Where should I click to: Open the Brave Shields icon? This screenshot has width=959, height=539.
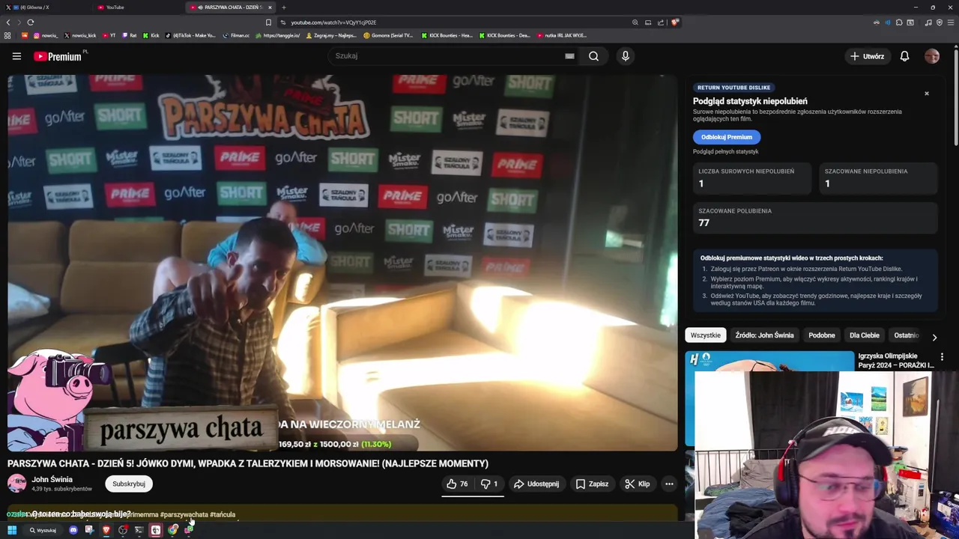[675, 22]
